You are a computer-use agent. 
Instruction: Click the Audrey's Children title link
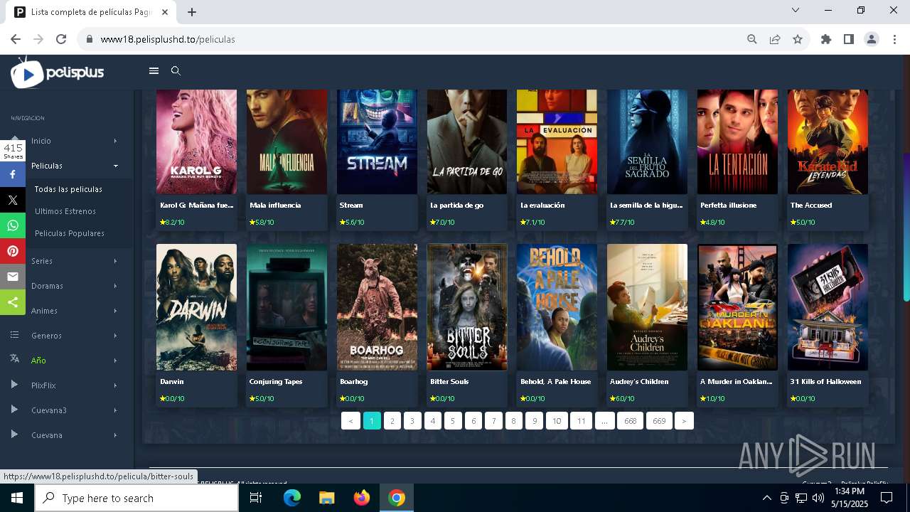tap(639, 382)
